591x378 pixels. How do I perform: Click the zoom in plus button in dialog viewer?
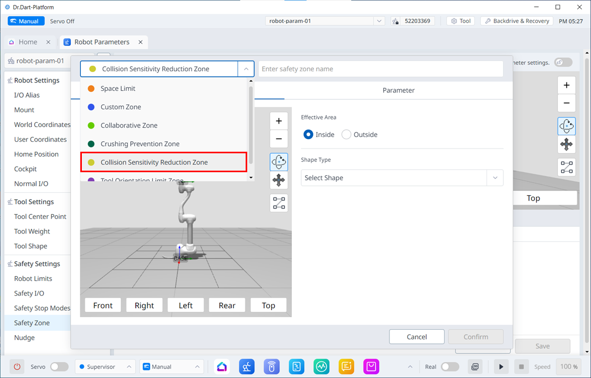click(279, 121)
